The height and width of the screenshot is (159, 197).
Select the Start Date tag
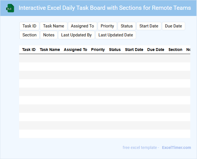(x=149, y=26)
